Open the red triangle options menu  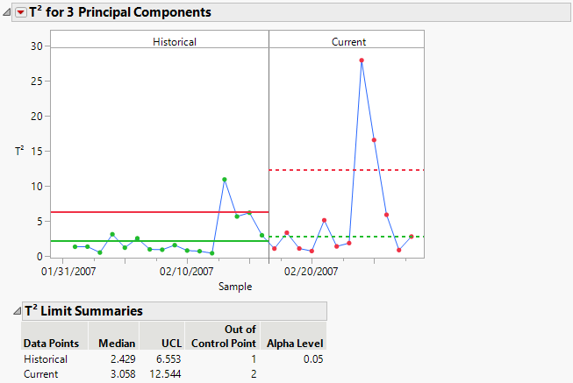coord(21,13)
